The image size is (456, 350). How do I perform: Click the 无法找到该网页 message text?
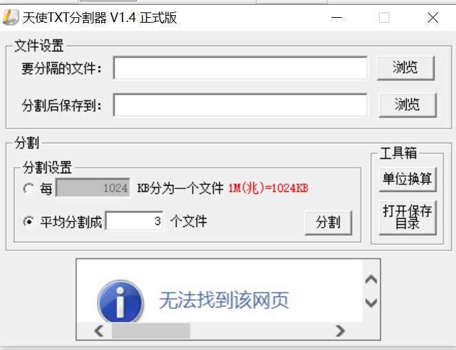pos(224,300)
